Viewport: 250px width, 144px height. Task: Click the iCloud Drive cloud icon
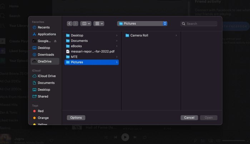[34, 76]
